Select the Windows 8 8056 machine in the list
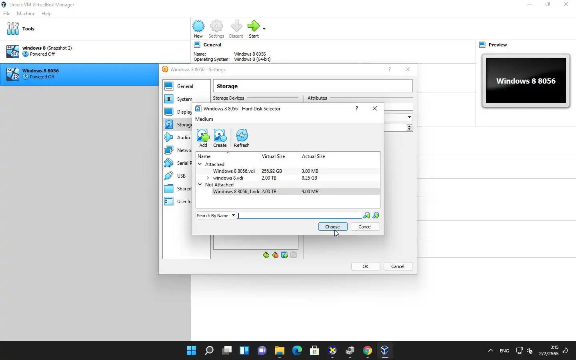This screenshot has height=360, width=576. (79, 74)
